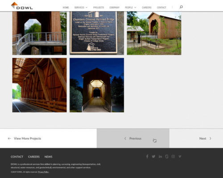
Task: Open the Twitter bird icon
Action: [153, 157]
